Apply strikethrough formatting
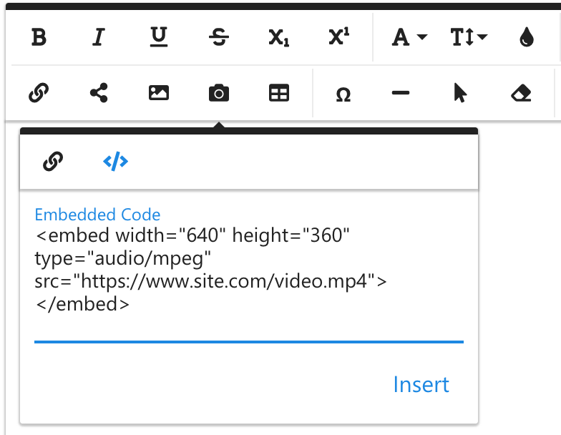Viewport: 561px width, 435px height. tap(219, 37)
